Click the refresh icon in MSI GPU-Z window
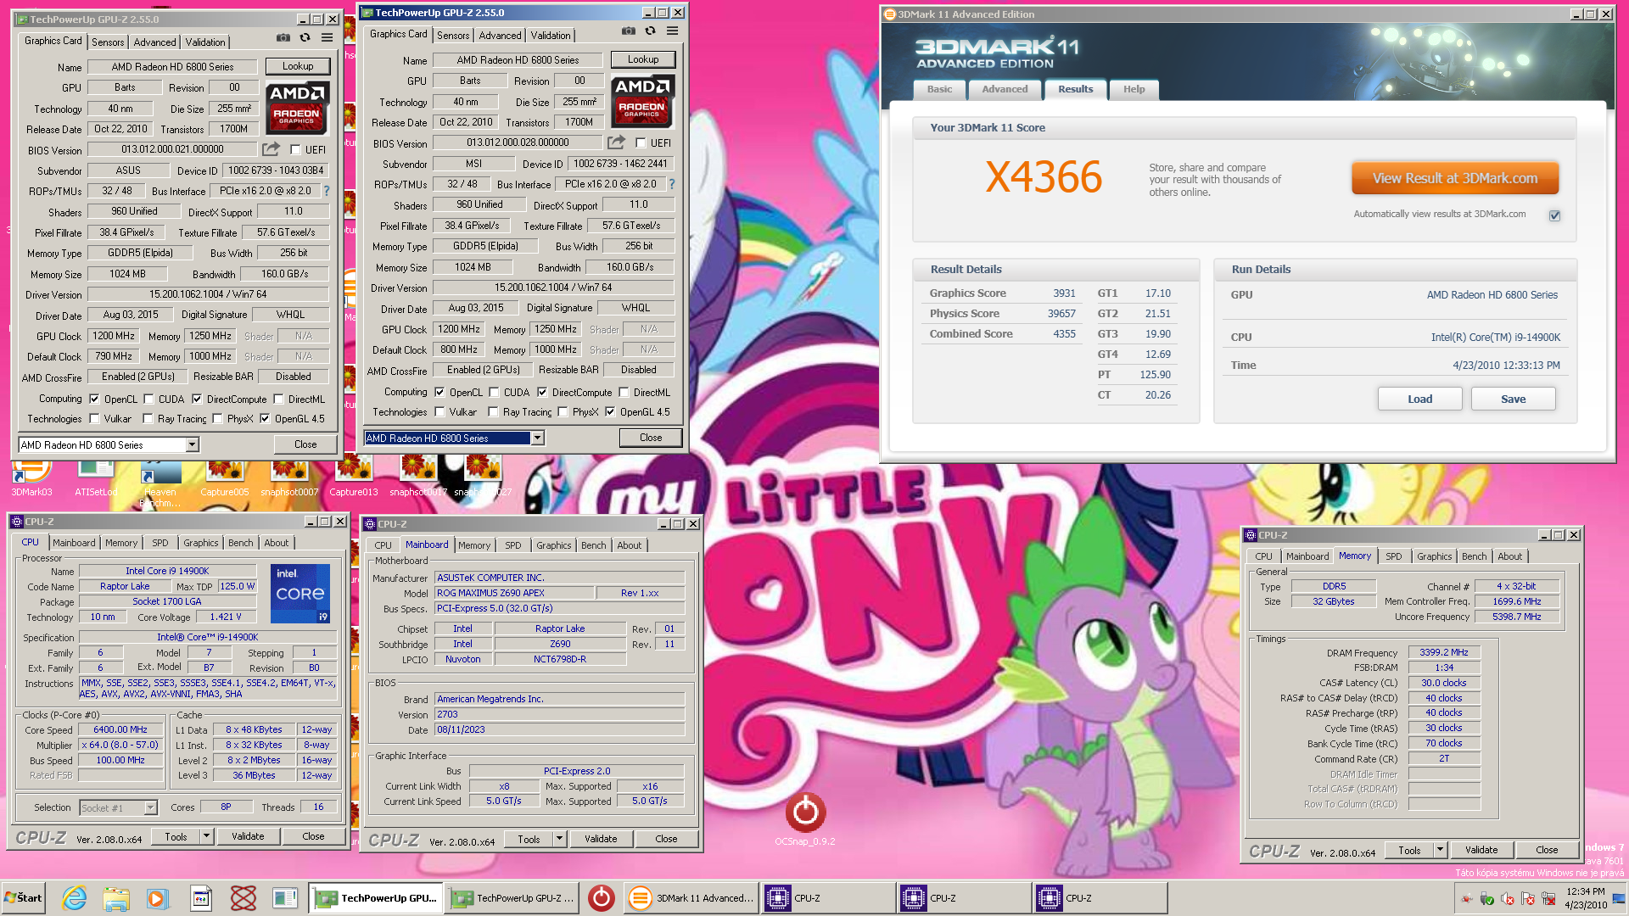 650,31
